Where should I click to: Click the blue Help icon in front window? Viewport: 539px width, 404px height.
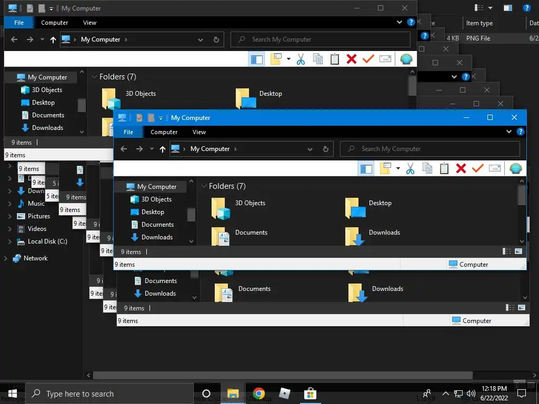point(521,132)
